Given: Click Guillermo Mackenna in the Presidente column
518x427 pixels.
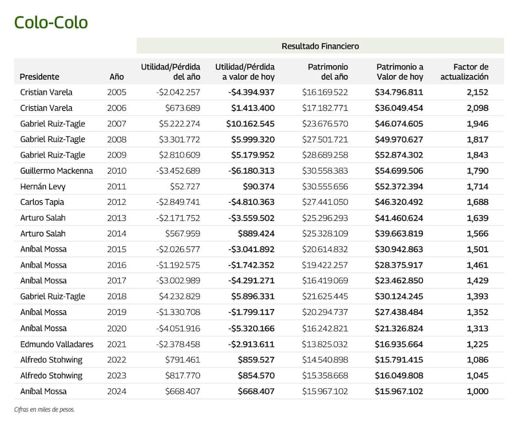Looking at the screenshot, I should pos(56,170).
